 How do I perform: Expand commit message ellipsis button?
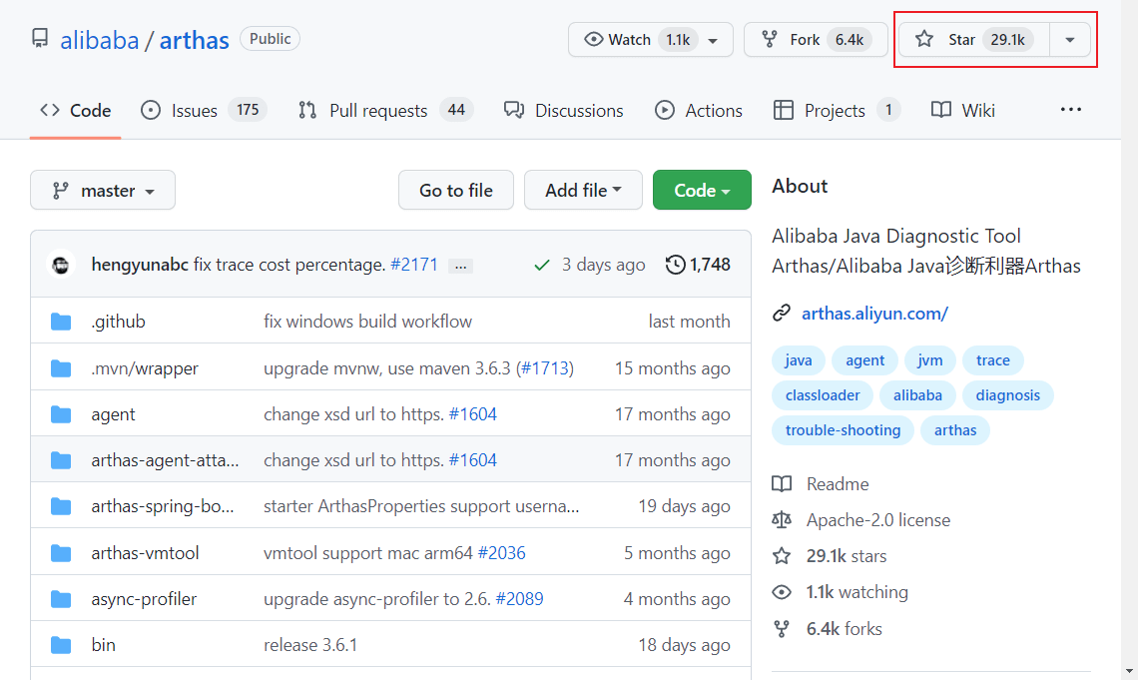point(460,266)
